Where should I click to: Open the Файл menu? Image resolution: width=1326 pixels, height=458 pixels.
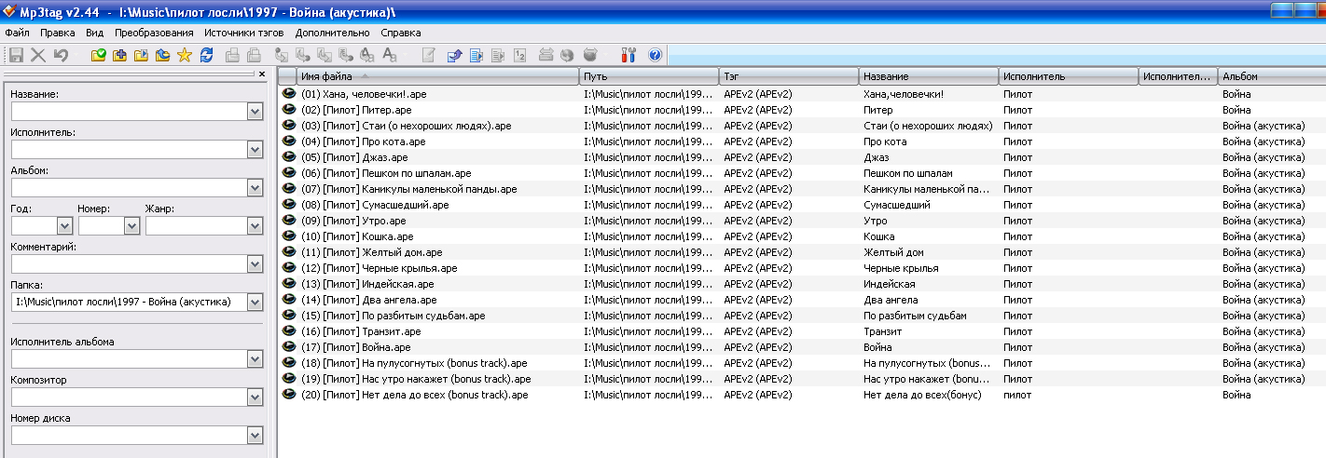(x=18, y=33)
